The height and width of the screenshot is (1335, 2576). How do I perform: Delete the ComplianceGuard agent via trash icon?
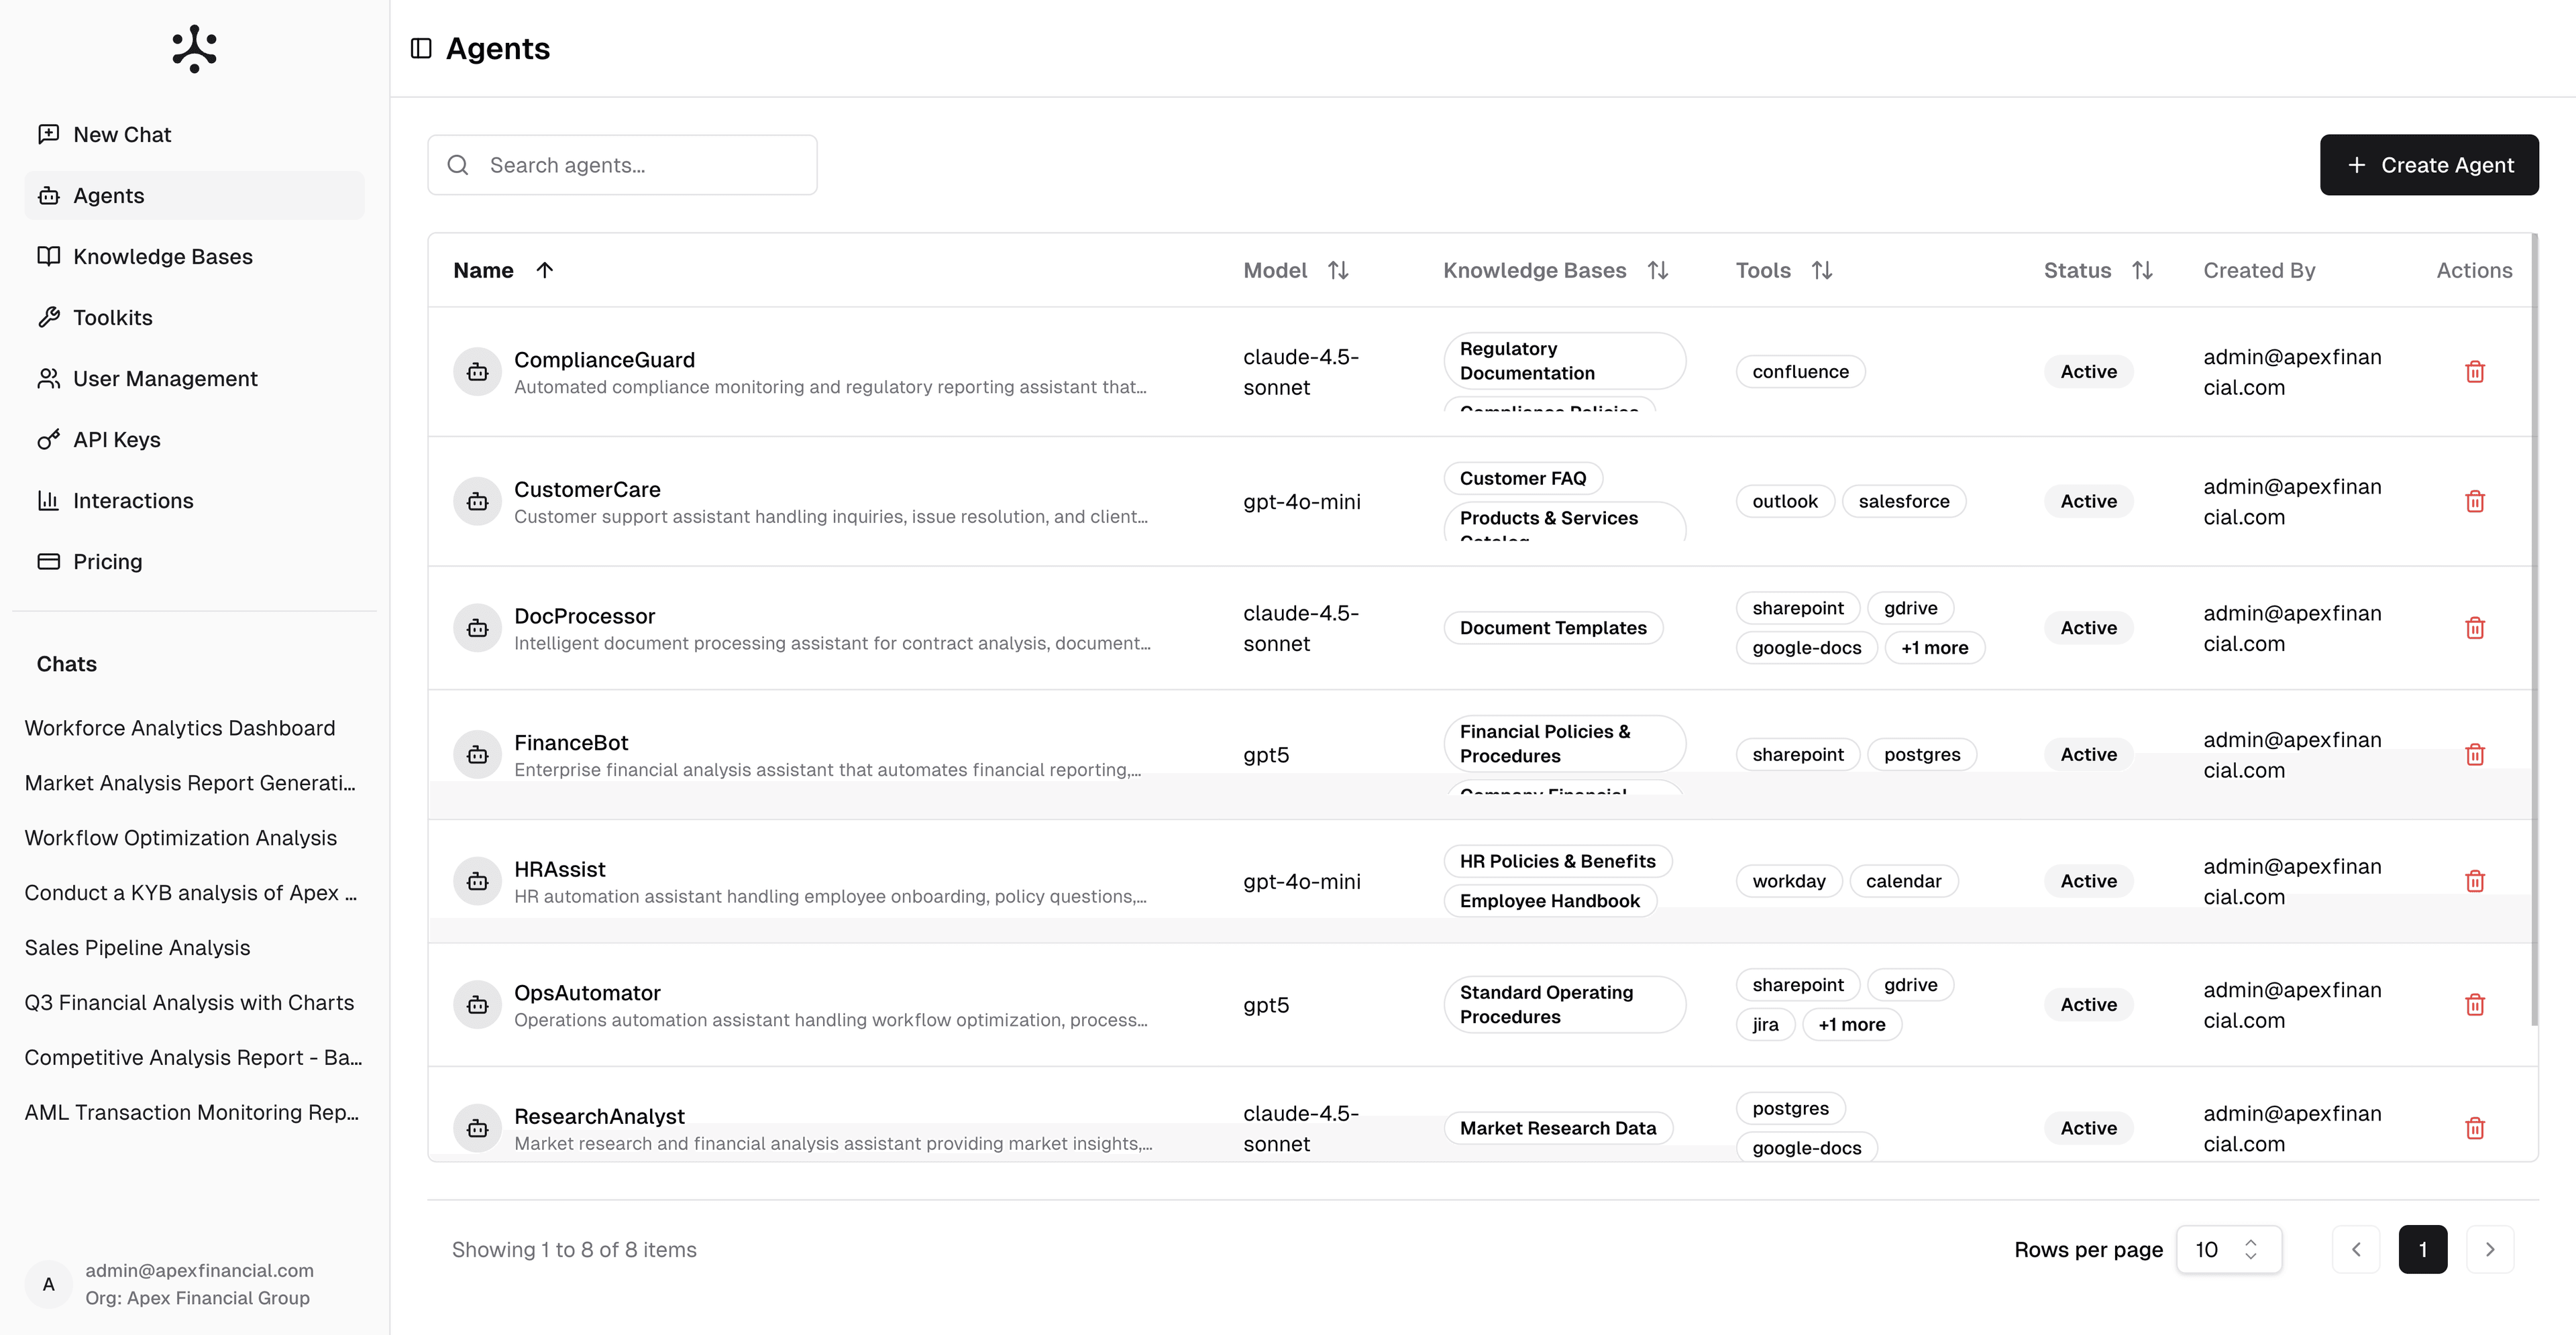(x=2475, y=371)
